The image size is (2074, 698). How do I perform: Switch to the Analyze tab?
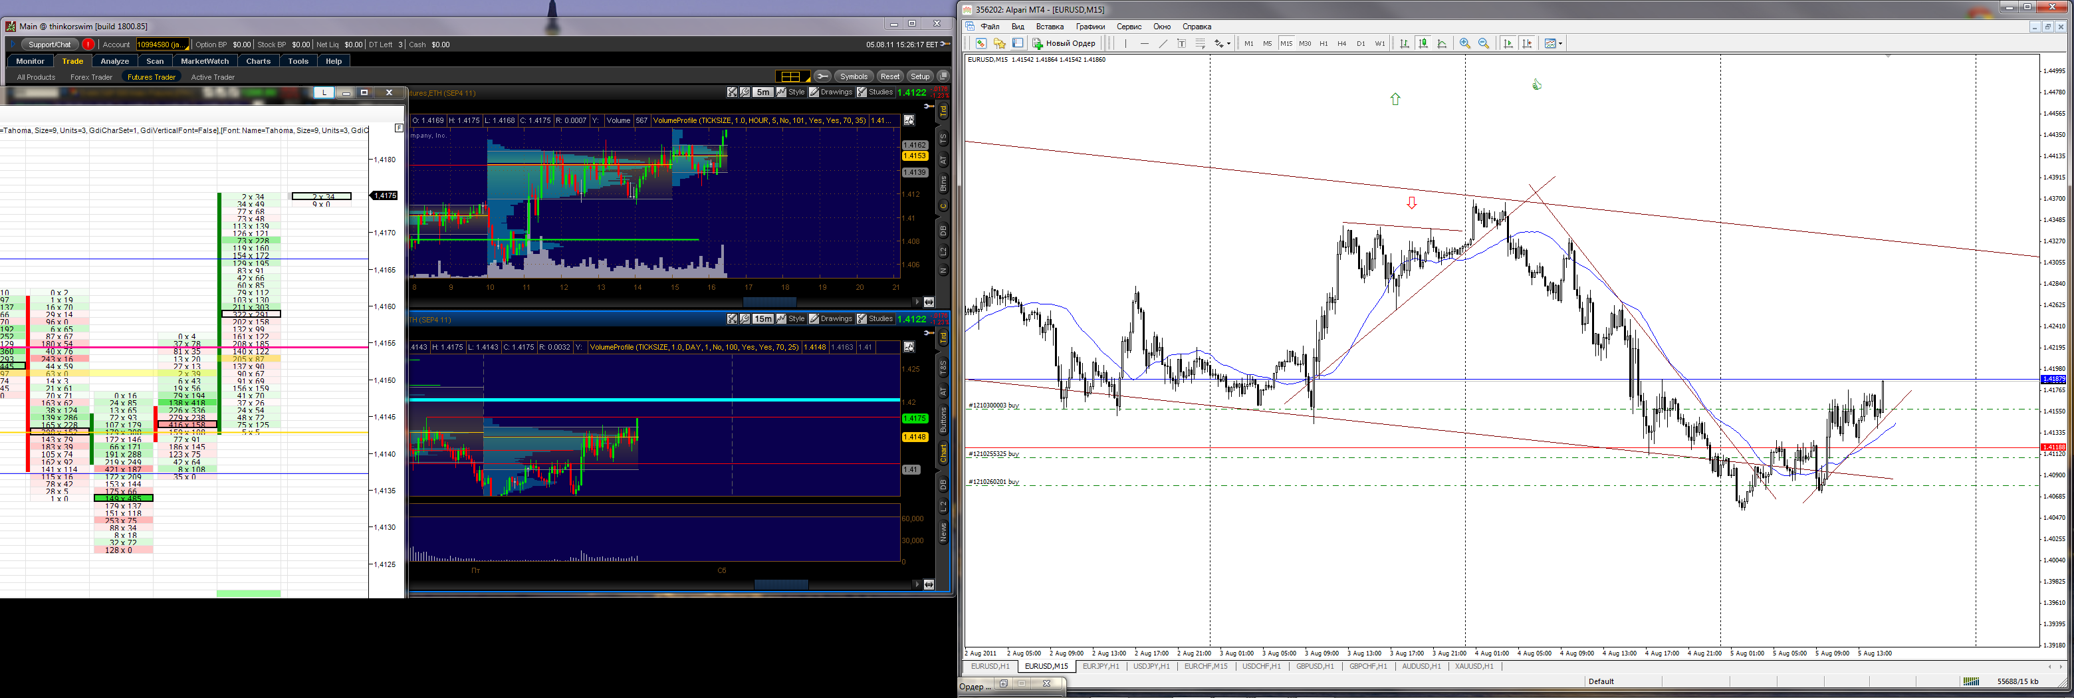tap(114, 61)
